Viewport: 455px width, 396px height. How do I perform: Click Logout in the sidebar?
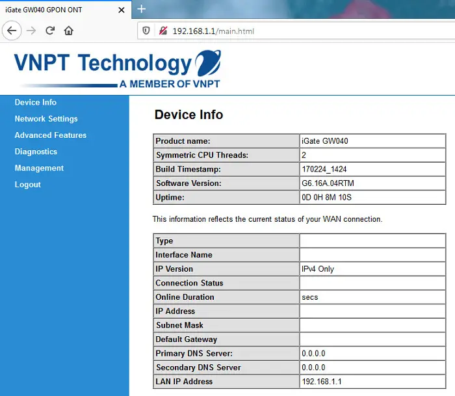coord(28,185)
